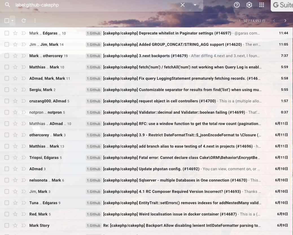This screenshot has width=293, height=235.
Task: Click 1.GIthub label on add branch alias email
Action: pyautogui.click(x=94, y=146)
